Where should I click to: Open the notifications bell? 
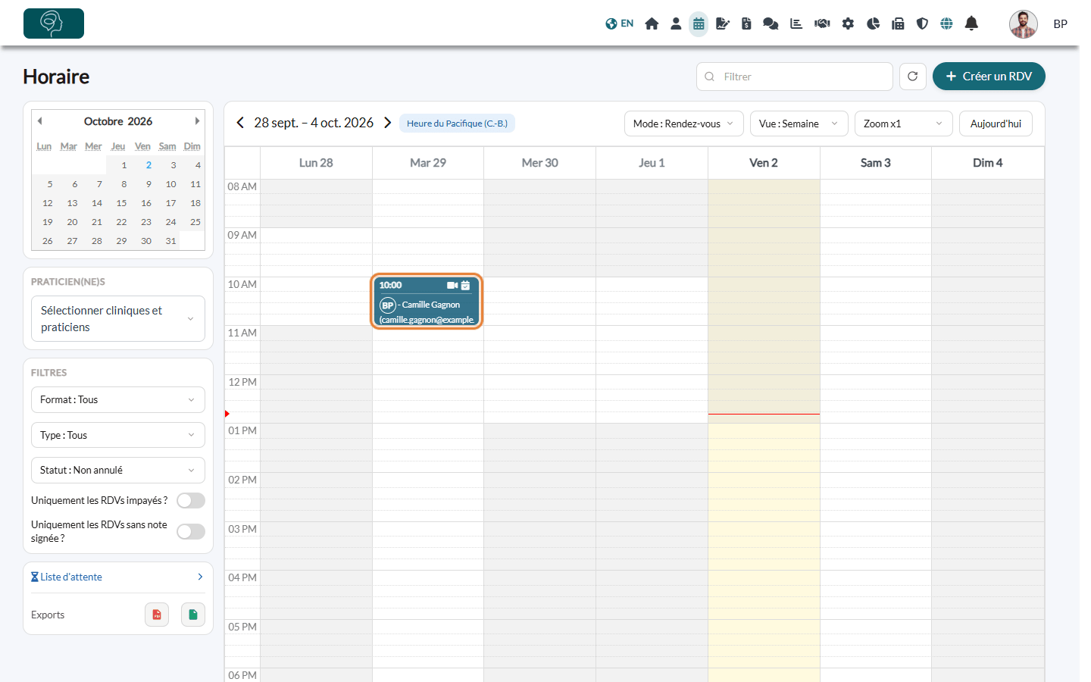(971, 23)
